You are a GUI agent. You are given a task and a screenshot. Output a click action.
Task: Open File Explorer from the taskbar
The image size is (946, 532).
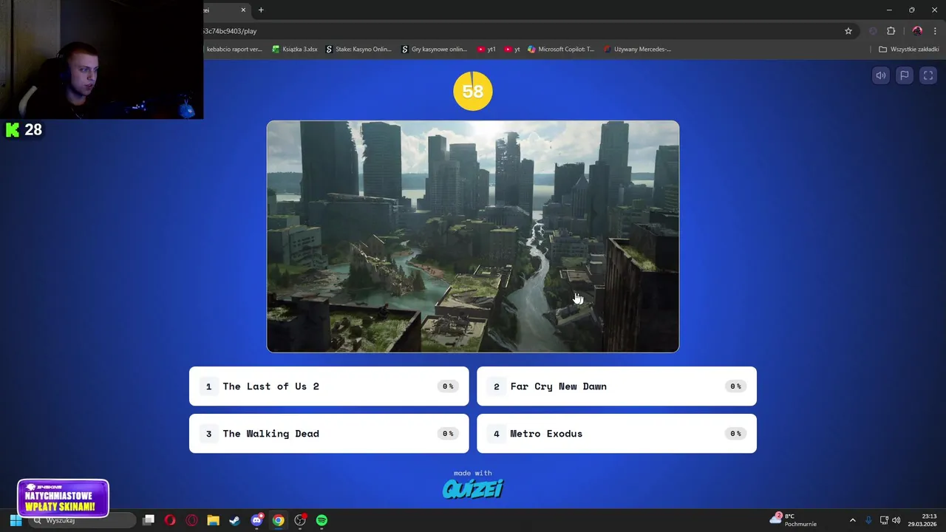pyautogui.click(x=213, y=520)
